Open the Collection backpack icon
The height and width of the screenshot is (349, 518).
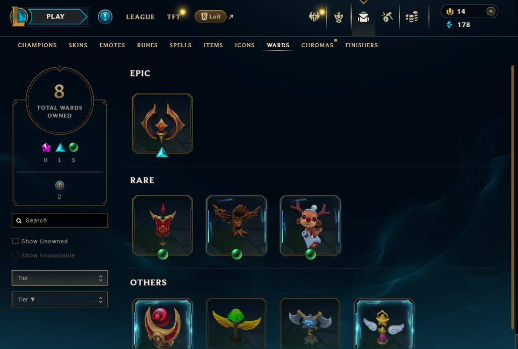(363, 17)
